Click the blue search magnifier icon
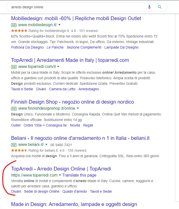The width and height of the screenshot is (179, 209). pyautogui.click(x=160, y=7)
